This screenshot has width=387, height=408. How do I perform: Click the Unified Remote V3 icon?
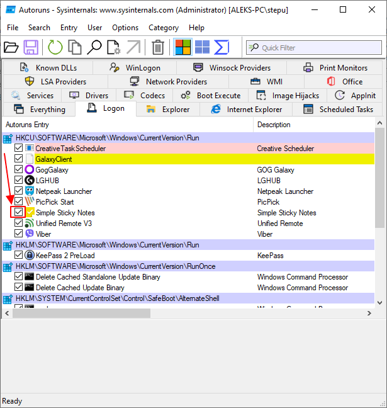tap(30, 224)
